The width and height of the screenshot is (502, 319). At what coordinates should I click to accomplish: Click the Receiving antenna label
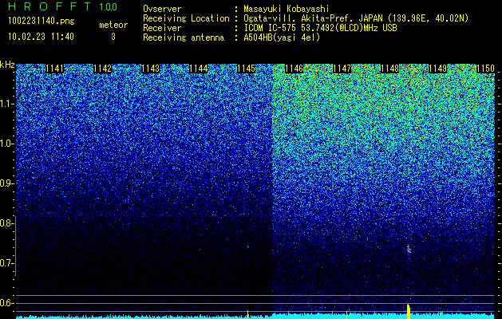tap(184, 37)
